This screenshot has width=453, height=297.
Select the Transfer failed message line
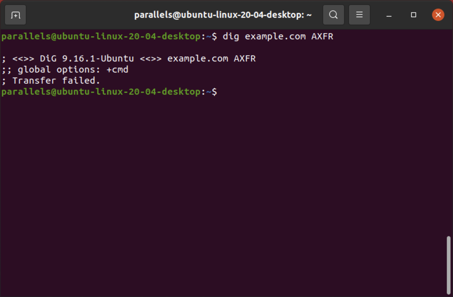(51, 80)
